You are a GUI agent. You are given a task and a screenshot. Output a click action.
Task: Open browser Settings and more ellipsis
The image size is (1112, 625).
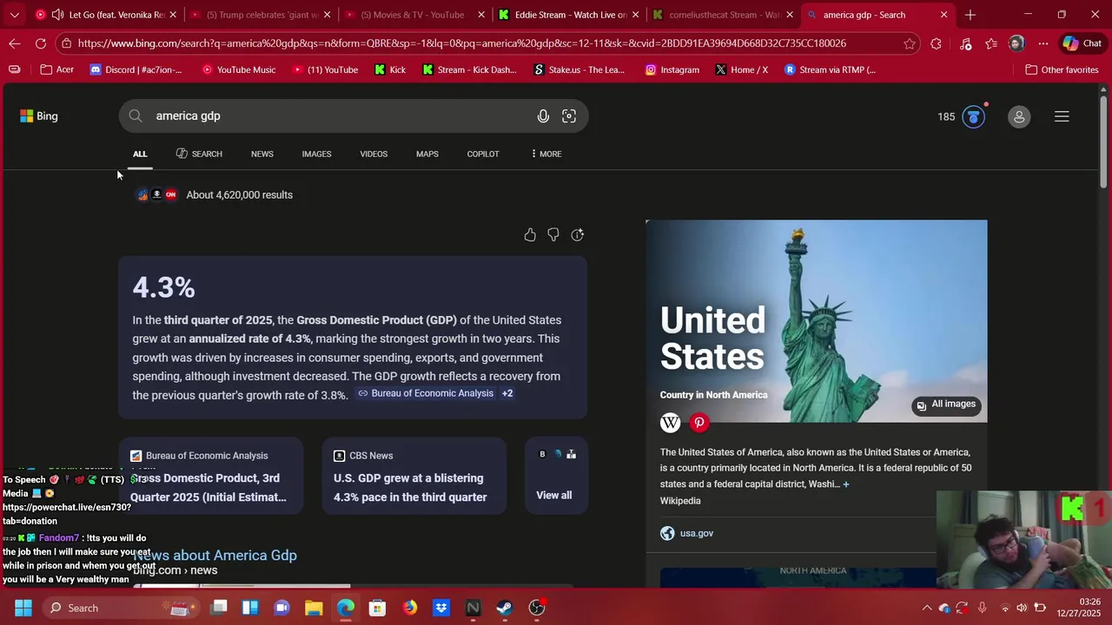pos(1043,43)
